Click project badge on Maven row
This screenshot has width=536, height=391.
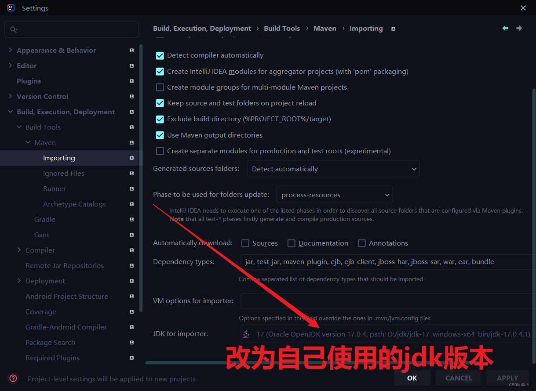point(131,143)
